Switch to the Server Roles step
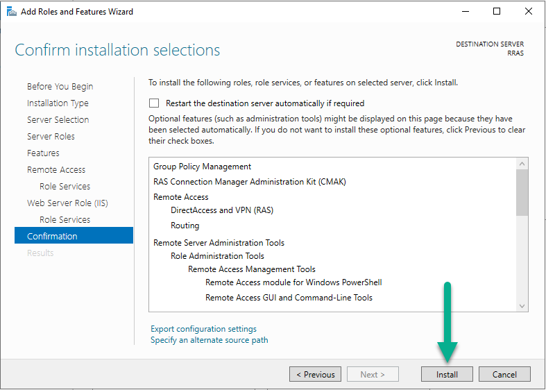546x390 pixels. pyautogui.click(x=51, y=137)
